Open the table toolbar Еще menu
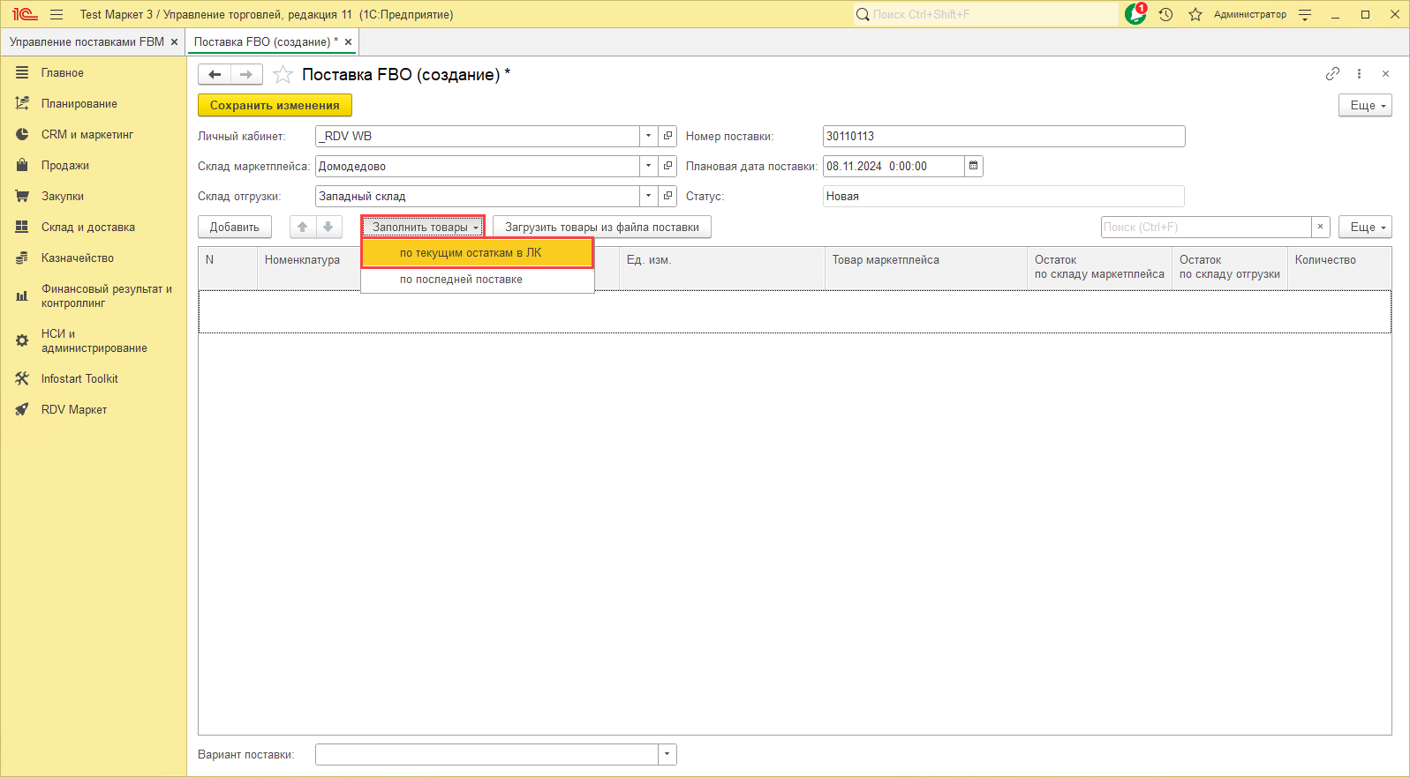This screenshot has height=777, width=1410. [1365, 227]
